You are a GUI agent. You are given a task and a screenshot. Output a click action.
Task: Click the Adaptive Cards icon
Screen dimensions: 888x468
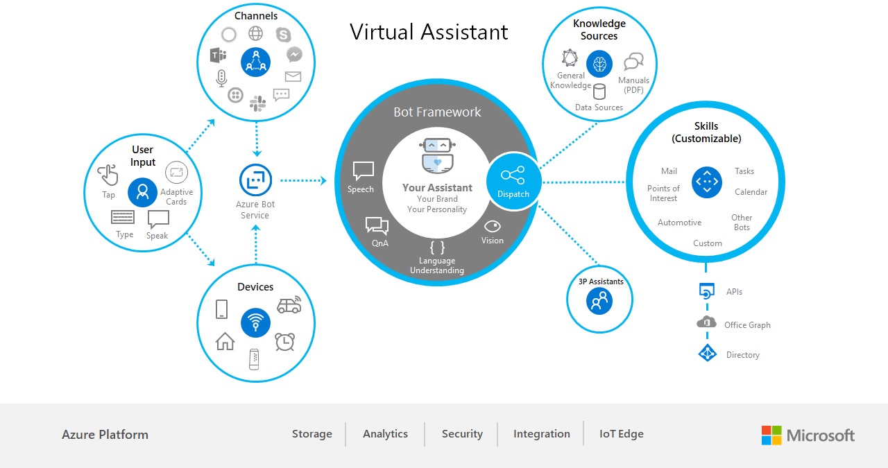pos(176,173)
